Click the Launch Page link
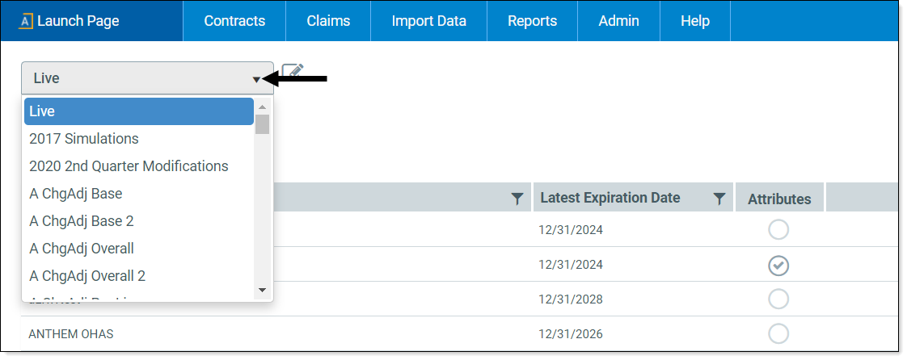907x360 pixels. click(x=78, y=21)
